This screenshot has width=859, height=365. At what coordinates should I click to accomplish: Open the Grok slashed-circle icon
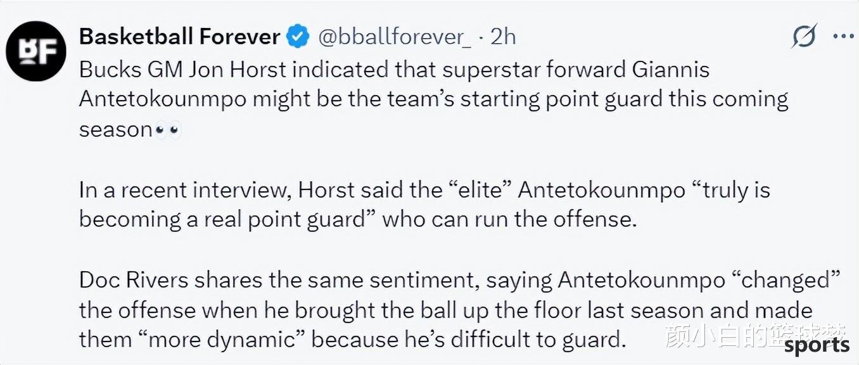805,37
